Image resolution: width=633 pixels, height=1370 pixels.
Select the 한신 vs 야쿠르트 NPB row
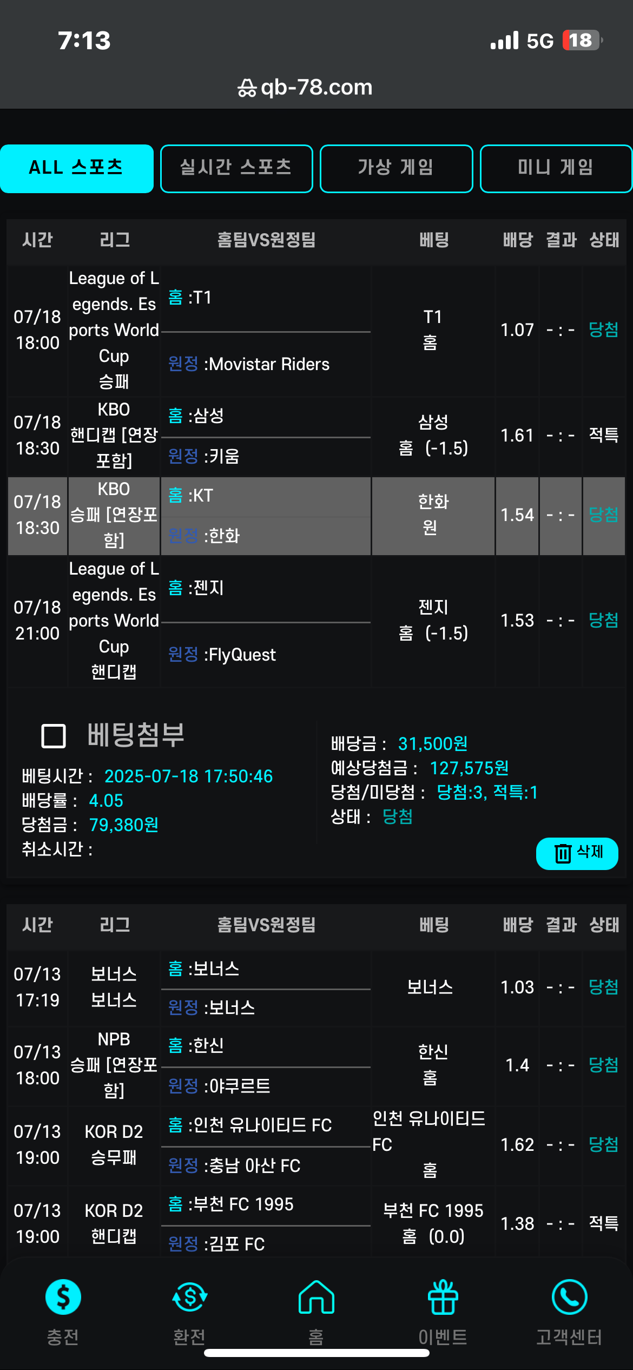click(316, 1065)
